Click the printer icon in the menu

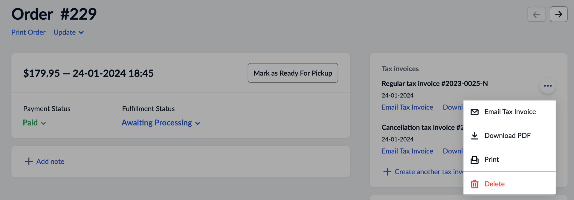coord(474,160)
